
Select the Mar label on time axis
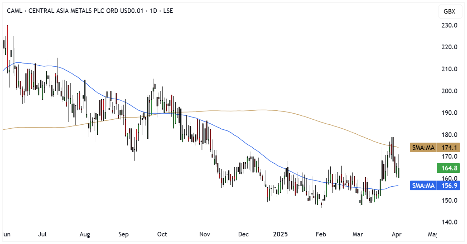(x=358, y=234)
